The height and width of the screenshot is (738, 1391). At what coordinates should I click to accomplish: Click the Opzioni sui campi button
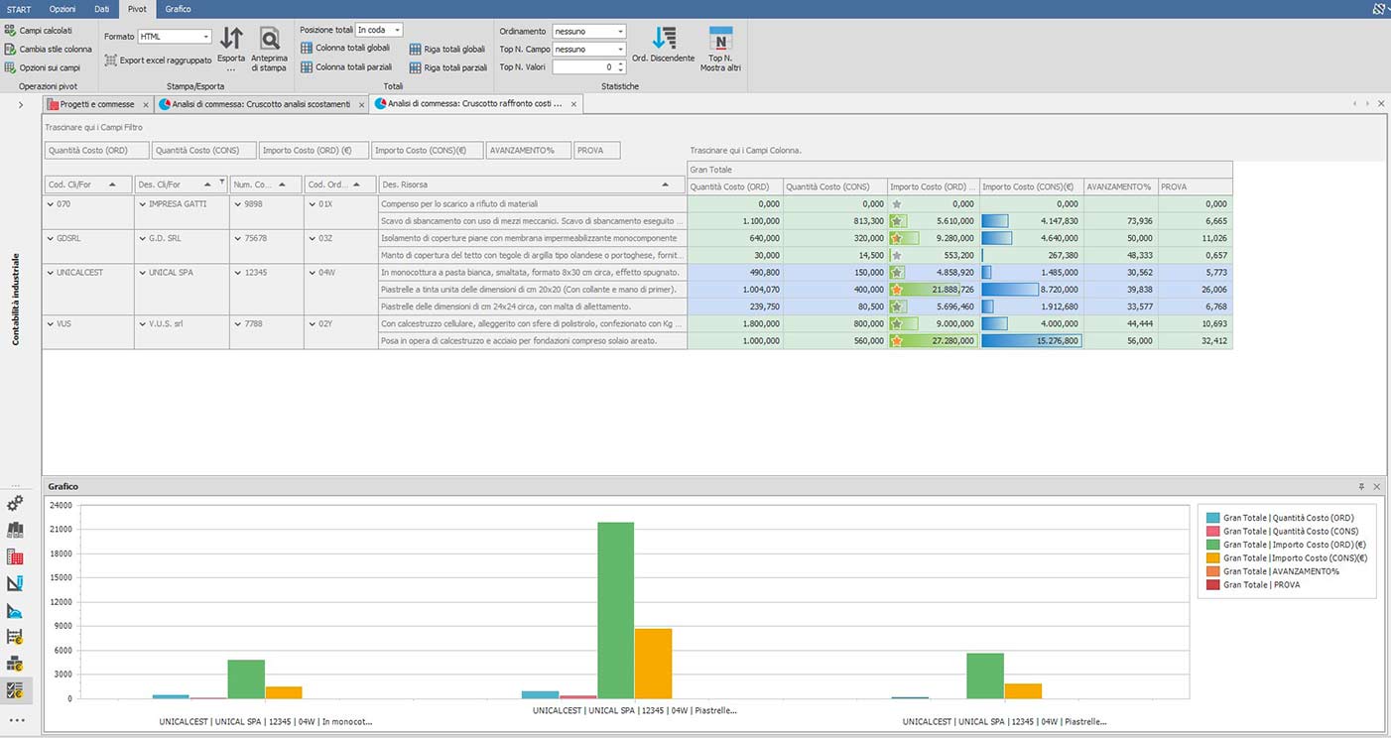[42, 67]
